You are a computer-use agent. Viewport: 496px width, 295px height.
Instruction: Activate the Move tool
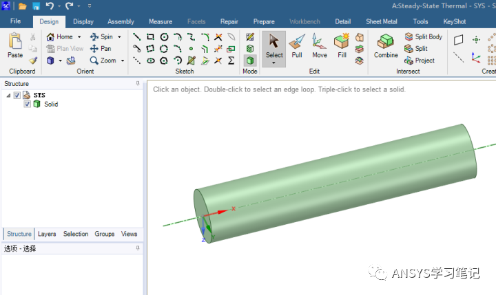click(x=319, y=45)
